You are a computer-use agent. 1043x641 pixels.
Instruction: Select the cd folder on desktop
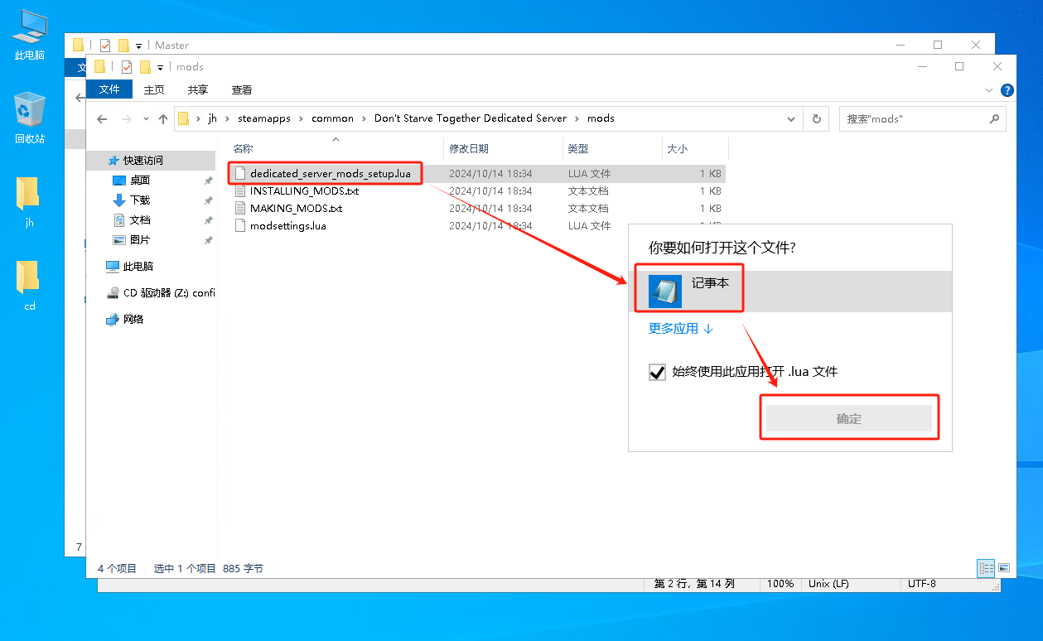(29, 285)
